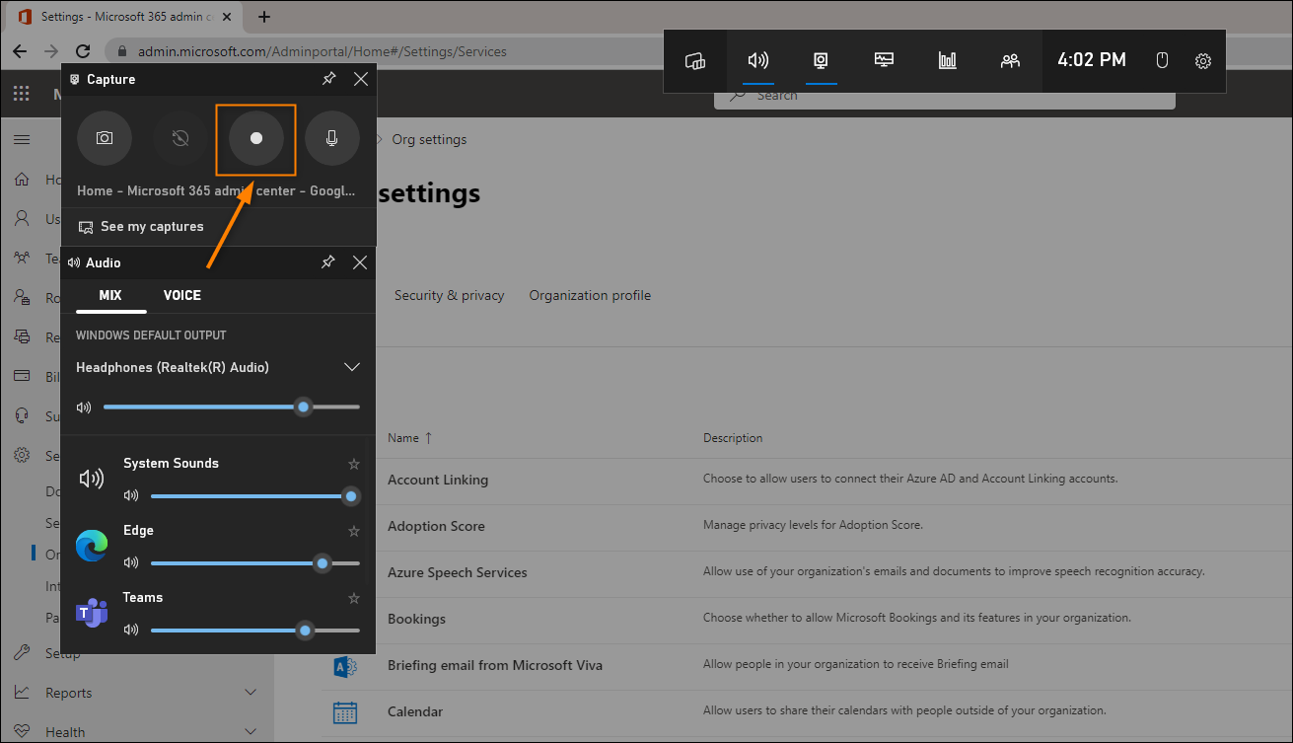Expand the Headphones output device dropdown

pyautogui.click(x=352, y=367)
